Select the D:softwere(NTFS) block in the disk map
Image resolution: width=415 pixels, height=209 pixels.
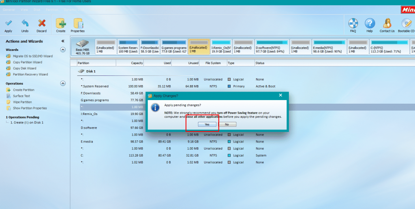272,47
